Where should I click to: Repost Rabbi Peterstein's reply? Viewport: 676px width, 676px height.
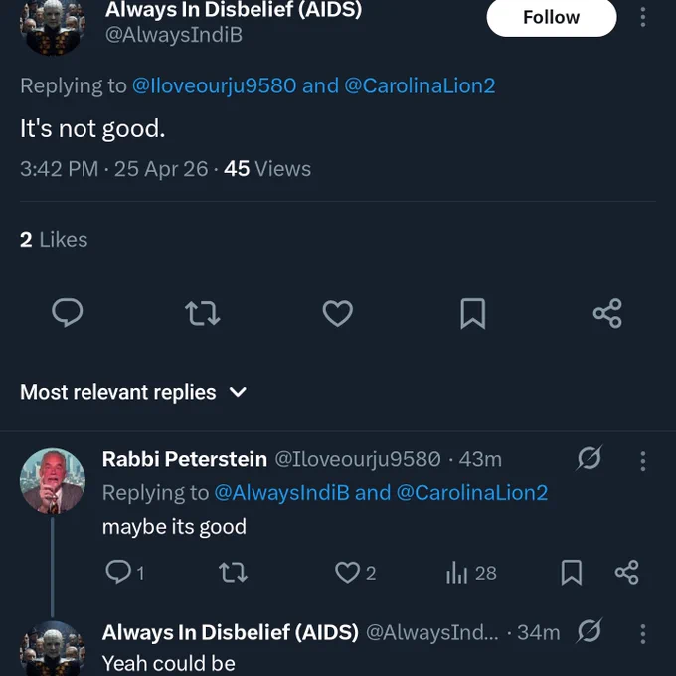coord(234,573)
